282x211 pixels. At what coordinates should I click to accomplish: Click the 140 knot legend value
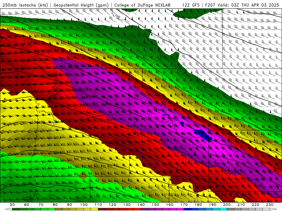141,205
